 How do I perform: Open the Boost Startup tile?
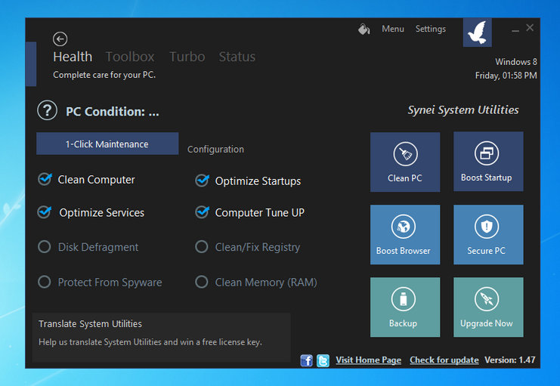tap(488, 162)
